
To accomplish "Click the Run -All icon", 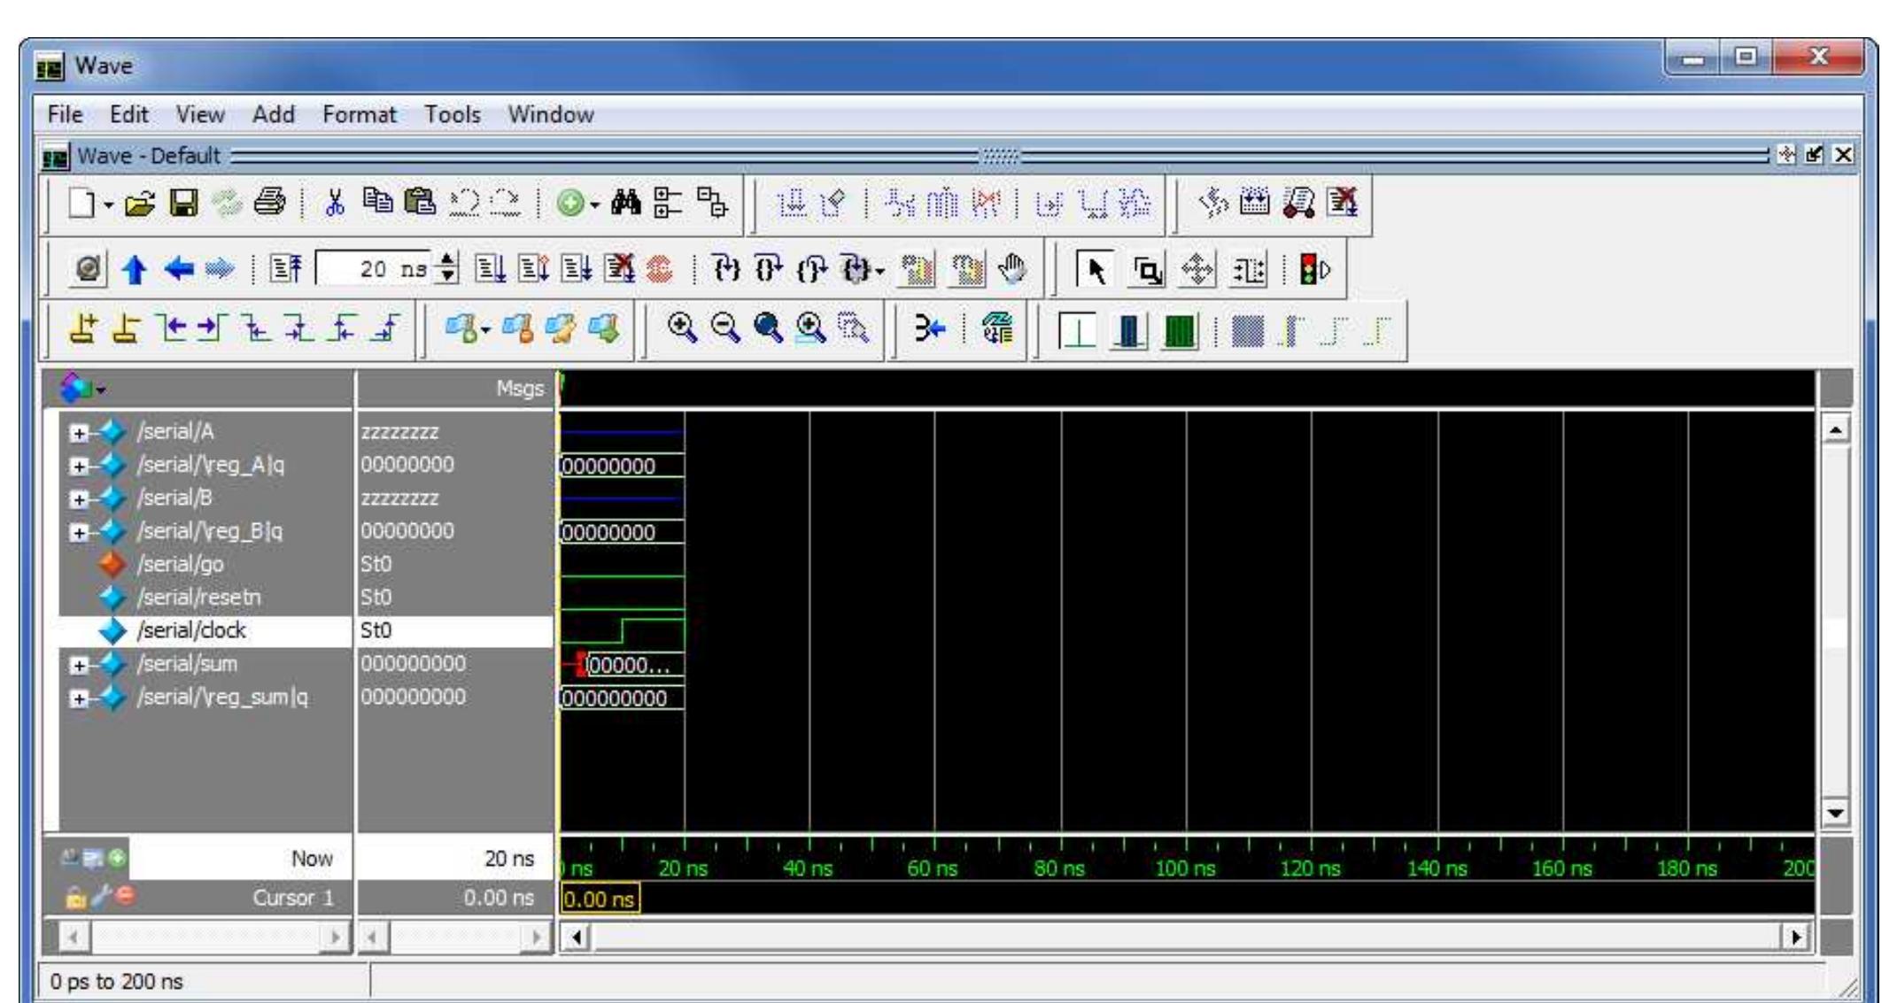I will pyautogui.click(x=575, y=269).
